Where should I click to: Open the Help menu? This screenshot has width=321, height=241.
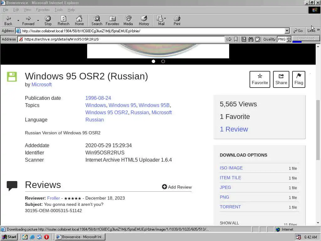pos(71,10)
